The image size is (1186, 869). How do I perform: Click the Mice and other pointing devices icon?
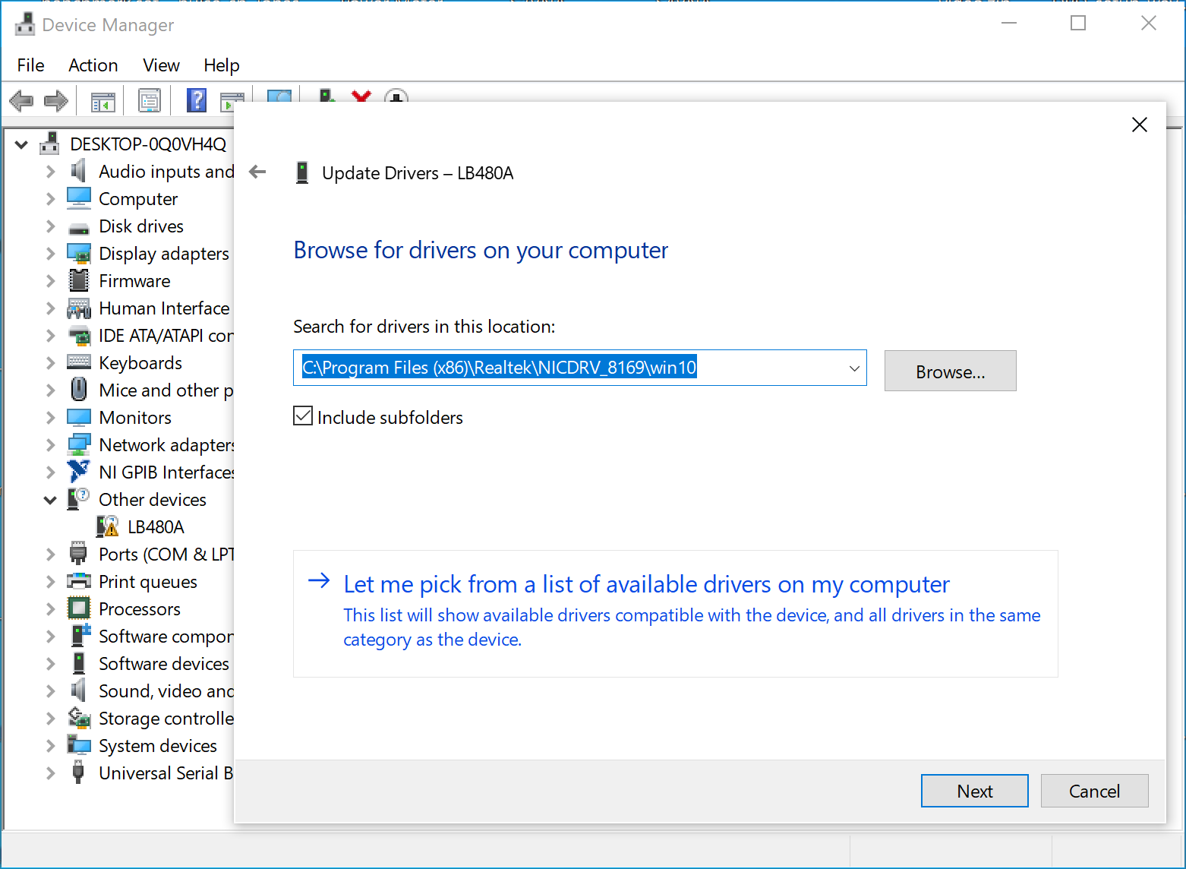point(78,390)
